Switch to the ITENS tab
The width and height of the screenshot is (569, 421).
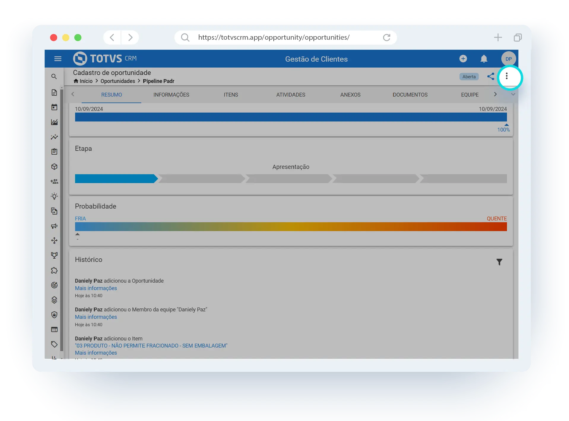(x=231, y=95)
